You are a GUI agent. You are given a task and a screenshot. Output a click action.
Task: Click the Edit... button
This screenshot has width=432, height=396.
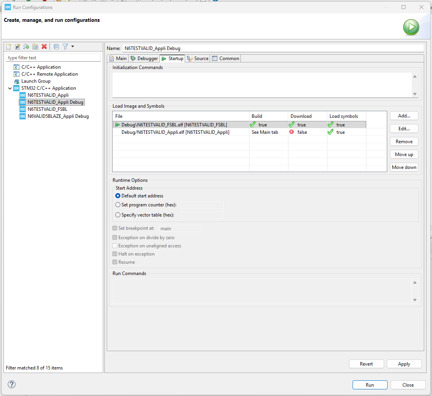coord(404,129)
